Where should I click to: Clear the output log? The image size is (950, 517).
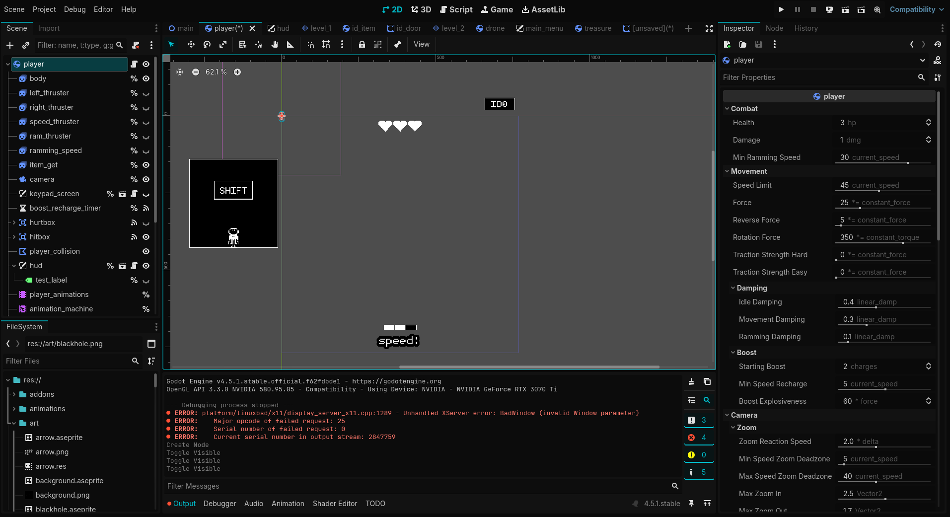click(691, 381)
